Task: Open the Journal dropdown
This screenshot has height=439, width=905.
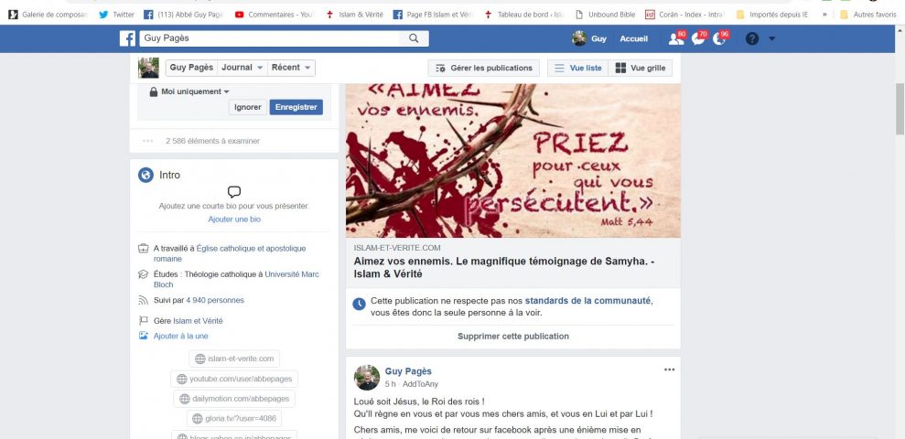Action: pos(242,68)
